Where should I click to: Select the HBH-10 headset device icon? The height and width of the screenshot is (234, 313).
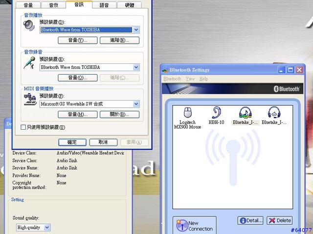point(216,113)
